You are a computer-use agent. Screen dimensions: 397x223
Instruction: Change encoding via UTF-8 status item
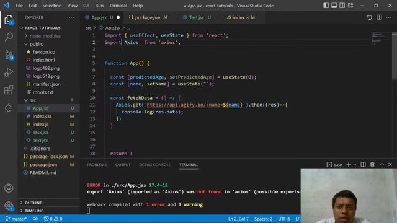pos(284,219)
